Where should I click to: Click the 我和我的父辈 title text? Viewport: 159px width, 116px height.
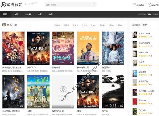pos(58,111)
